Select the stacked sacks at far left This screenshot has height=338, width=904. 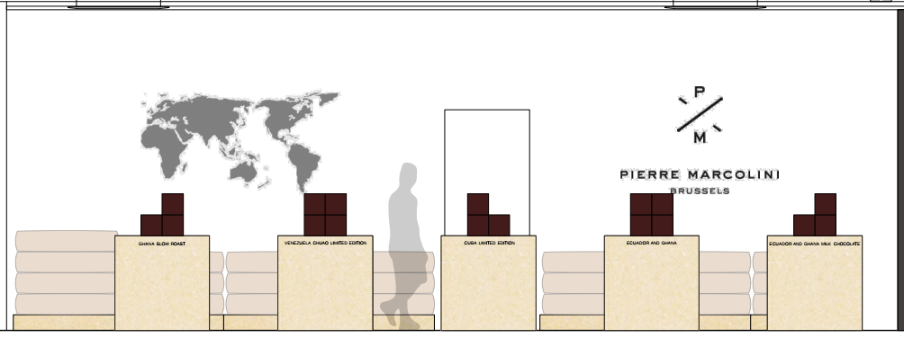(x=65, y=272)
